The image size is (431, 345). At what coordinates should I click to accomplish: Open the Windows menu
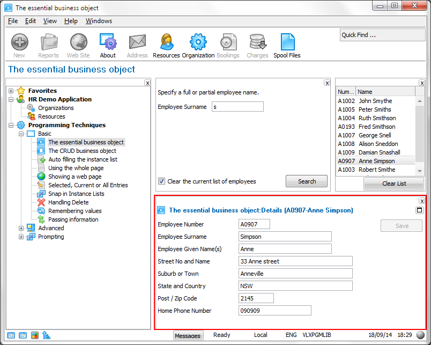coord(99,21)
